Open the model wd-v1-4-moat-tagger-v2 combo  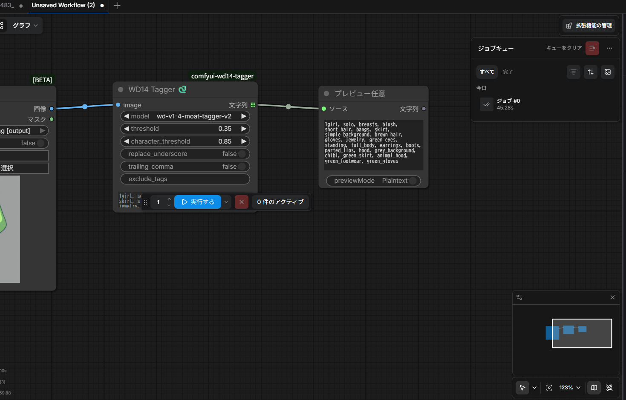pyautogui.click(x=185, y=116)
